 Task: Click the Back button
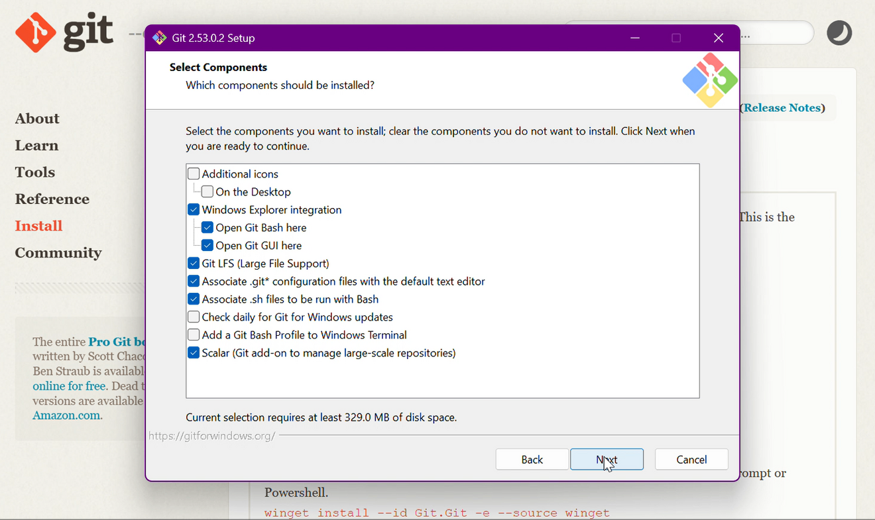(x=532, y=459)
